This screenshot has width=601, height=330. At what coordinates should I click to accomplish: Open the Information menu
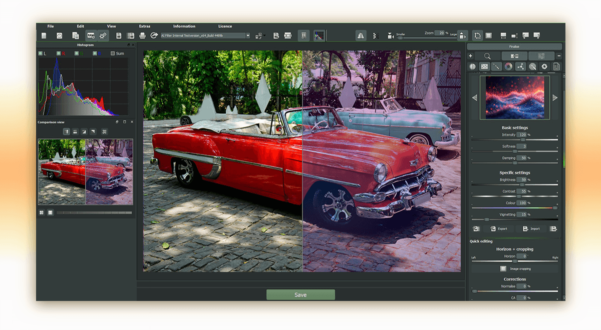pos(184,26)
